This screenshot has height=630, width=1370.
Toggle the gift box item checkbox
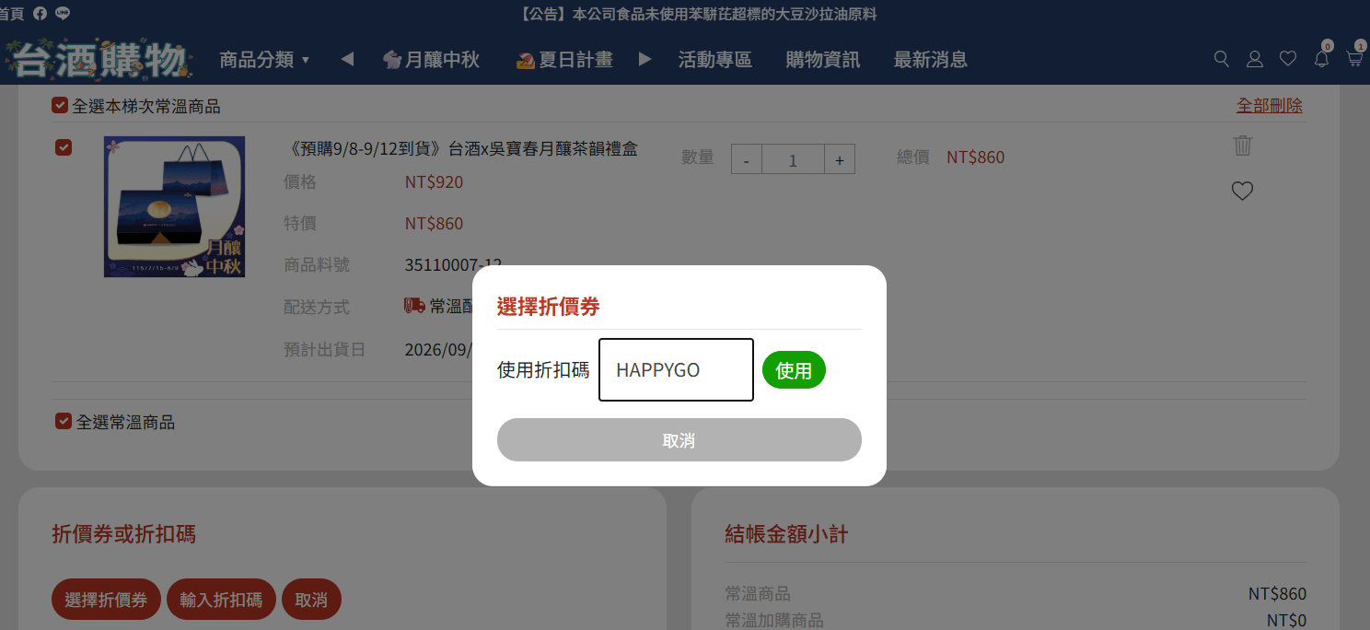coord(64,146)
